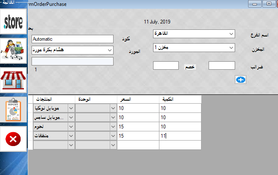Open unit dropdown in منظفات row
The width and height of the screenshot is (278, 175).
coord(113,136)
